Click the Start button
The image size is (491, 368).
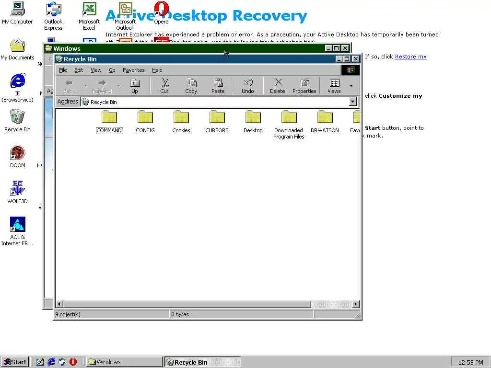[x=15, y=362]
